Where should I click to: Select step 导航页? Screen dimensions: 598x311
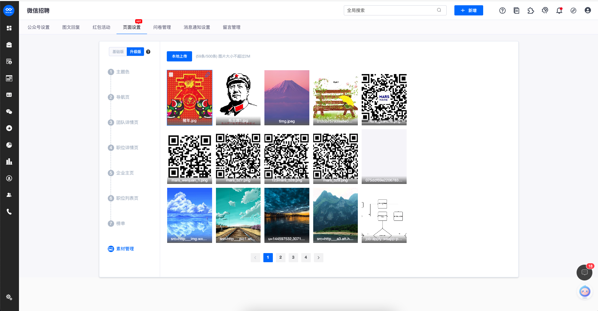click(x=119, y=97)
